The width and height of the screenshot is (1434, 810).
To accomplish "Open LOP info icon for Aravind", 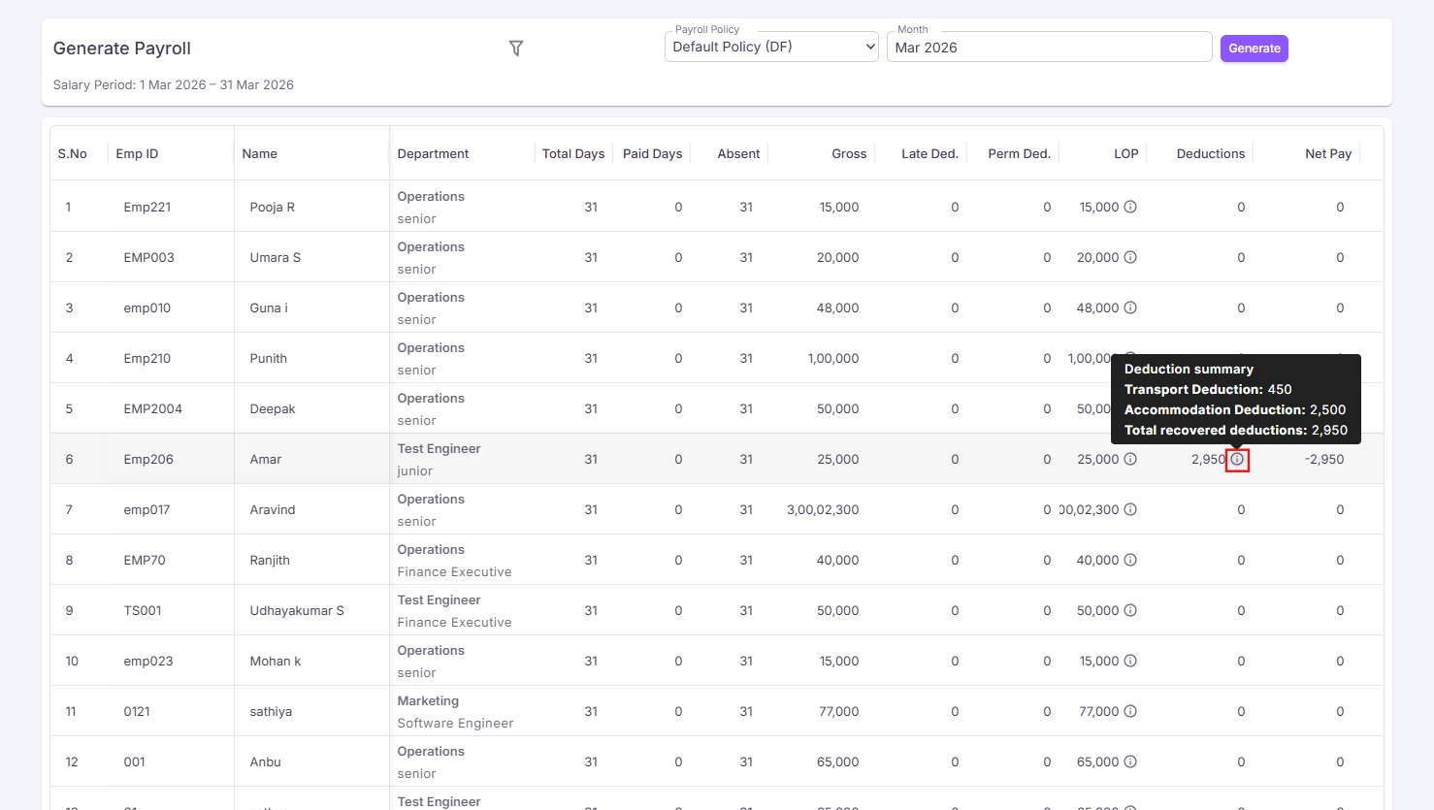I will point(1130,509).
